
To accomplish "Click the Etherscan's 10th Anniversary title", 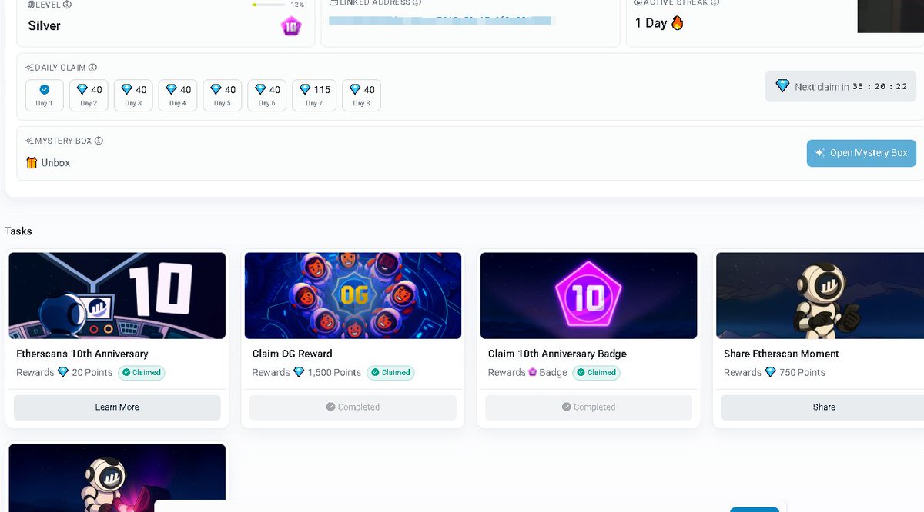I will coord(82,354).
